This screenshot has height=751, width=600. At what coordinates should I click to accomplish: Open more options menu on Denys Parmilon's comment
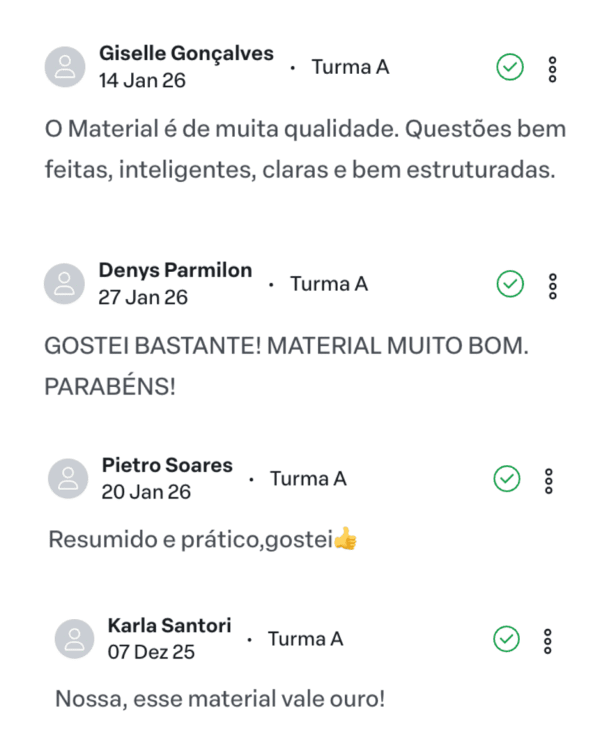(x=552, y=287)
